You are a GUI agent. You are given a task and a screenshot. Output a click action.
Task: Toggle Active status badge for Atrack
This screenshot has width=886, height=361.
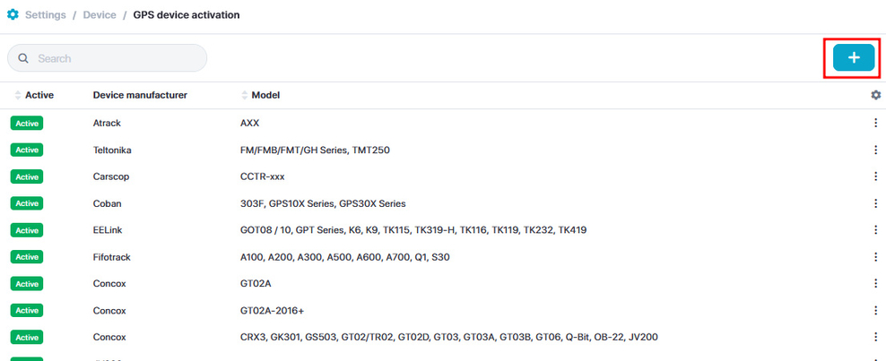pyautogui.click(x=27, y=123)
